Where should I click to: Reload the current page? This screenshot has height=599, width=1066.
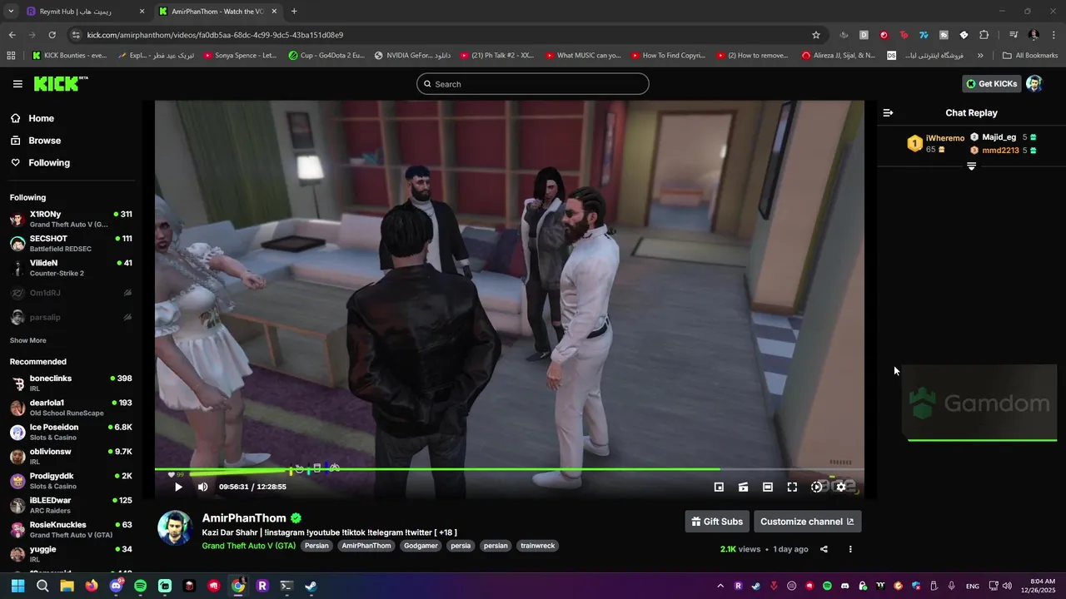pyautogui.click(x=52, y=35)
